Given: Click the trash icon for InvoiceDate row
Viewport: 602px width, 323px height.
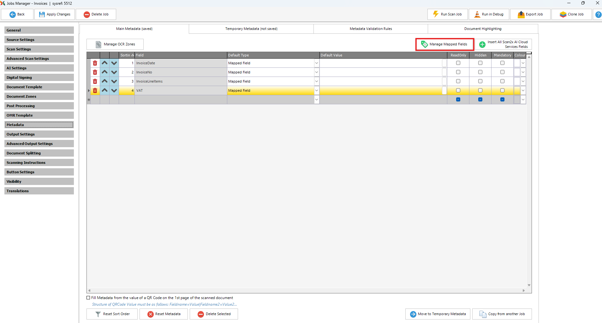Looking at the screenshot, I should tap(95, 63).
